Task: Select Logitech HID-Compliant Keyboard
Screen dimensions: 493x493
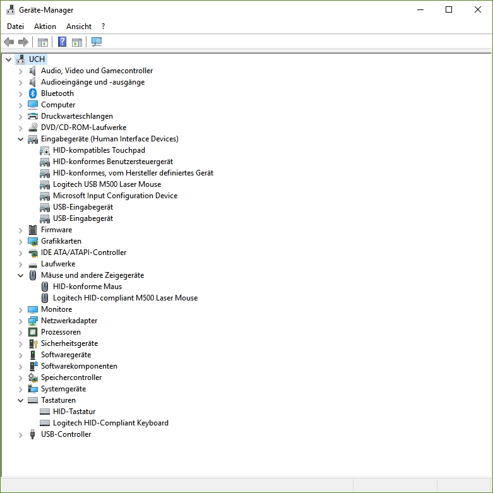Action: [x=110, y=423]
